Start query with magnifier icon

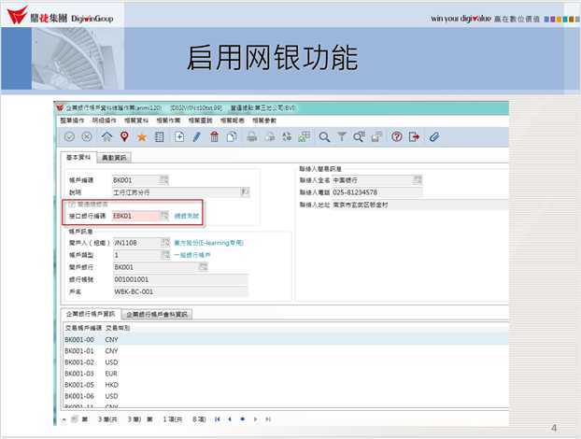[x=324, y=137]
